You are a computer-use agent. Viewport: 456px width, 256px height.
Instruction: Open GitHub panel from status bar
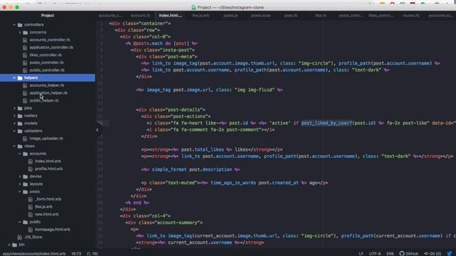[408, 253]
